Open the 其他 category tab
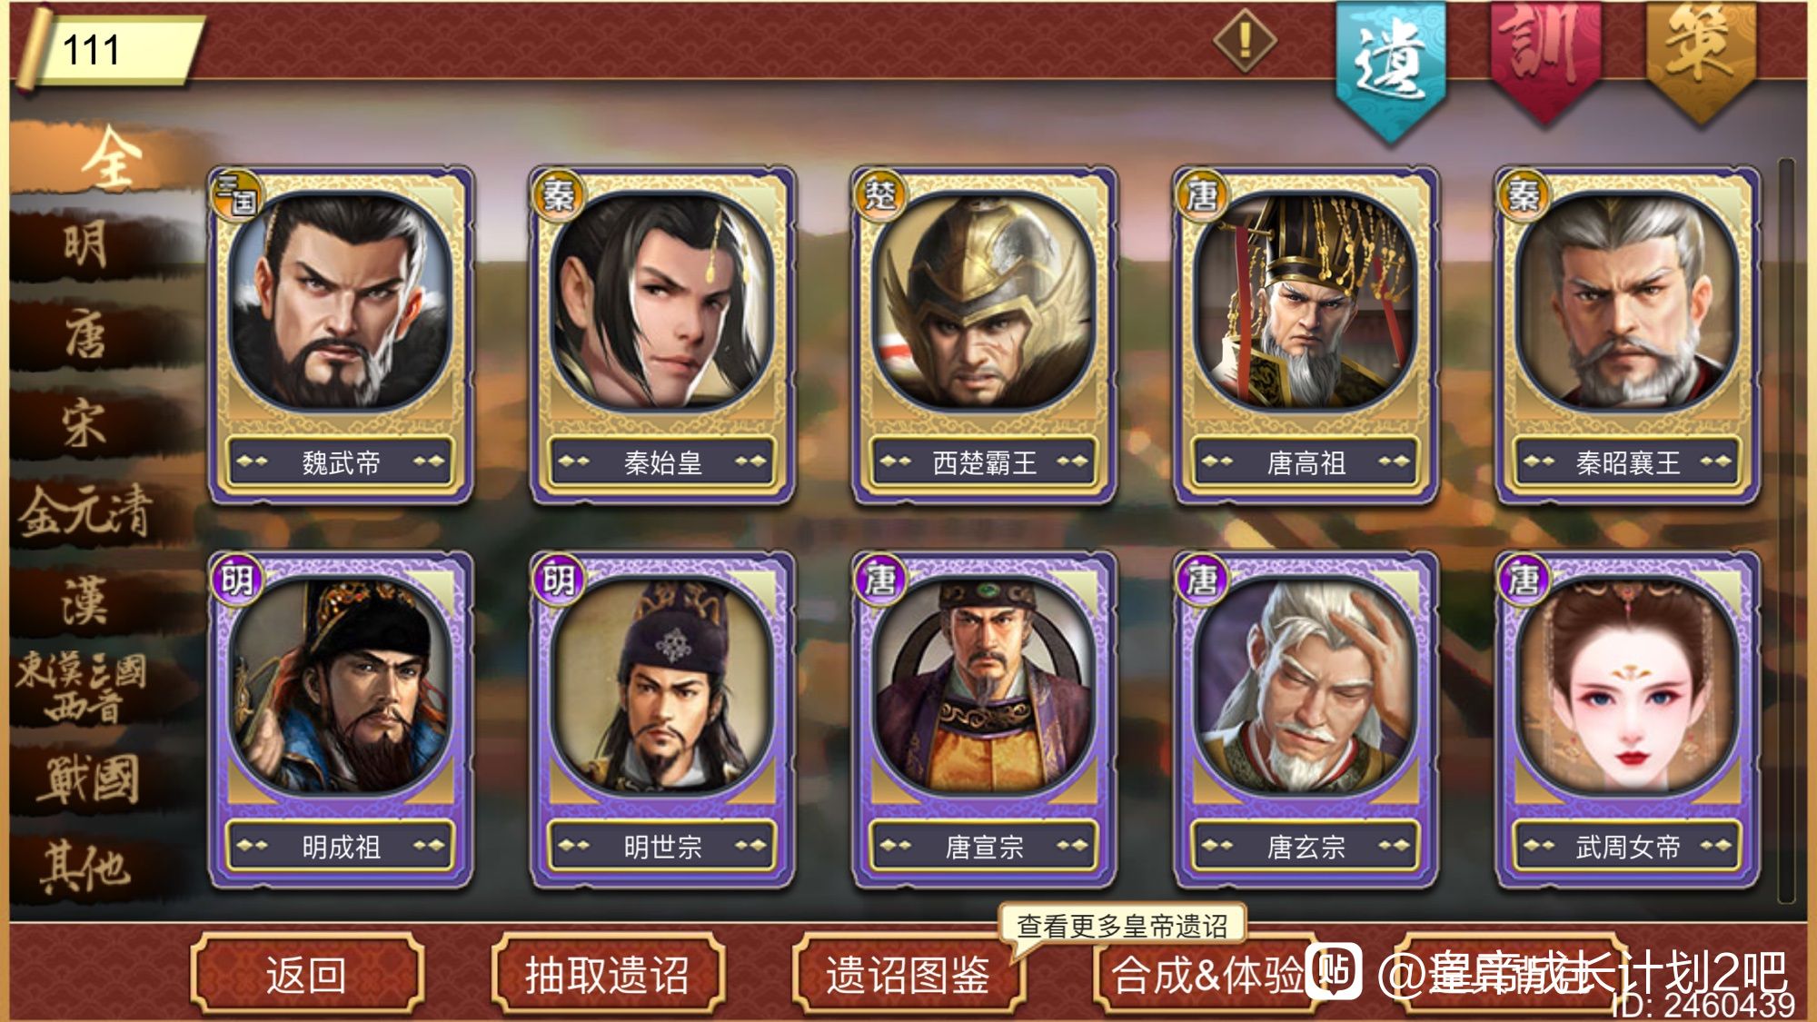 [86, 867]
